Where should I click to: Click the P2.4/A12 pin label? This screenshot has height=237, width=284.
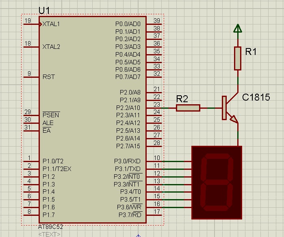(x=128, y=123)
